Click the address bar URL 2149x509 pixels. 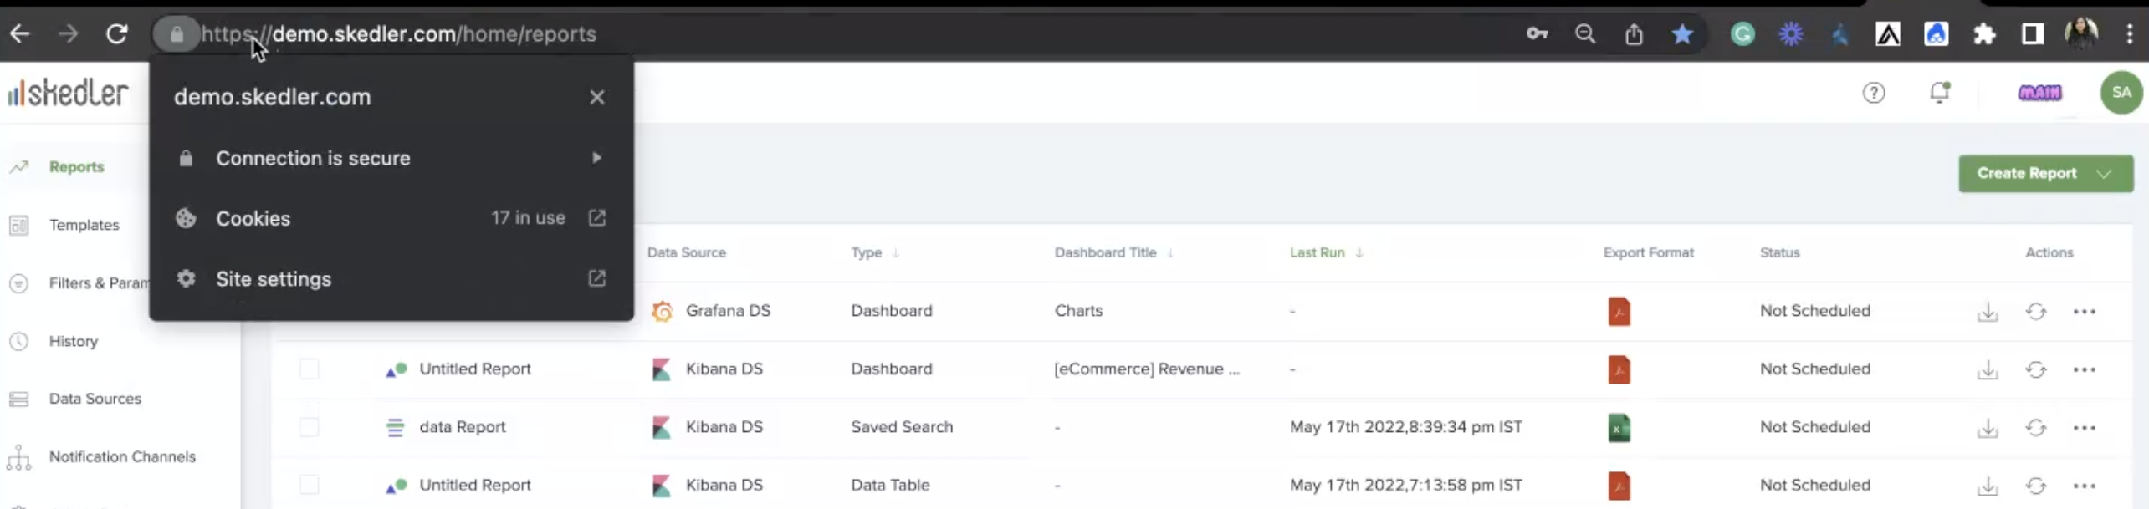point(399,34)
